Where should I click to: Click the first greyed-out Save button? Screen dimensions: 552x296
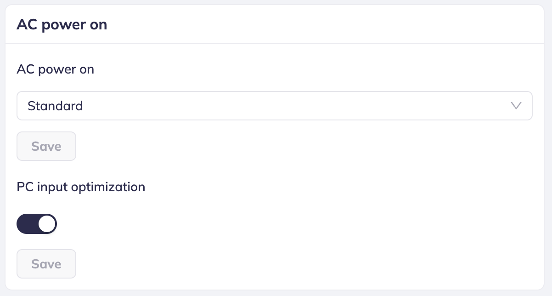tap(46, 146)
